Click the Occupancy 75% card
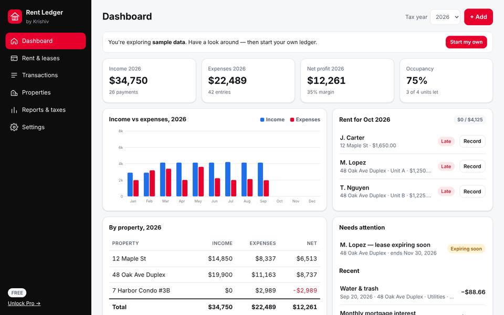504x315 pixels. click(446, 81)
